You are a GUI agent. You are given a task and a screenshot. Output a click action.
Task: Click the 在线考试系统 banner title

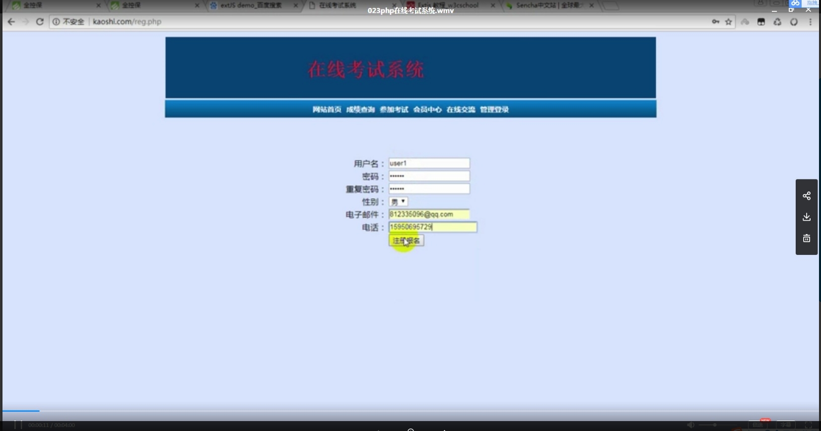click(366, 69)
